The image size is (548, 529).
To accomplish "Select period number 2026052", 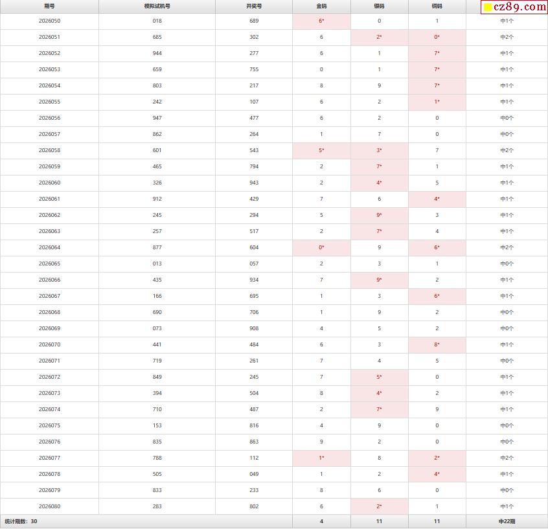I will point(49,53).
